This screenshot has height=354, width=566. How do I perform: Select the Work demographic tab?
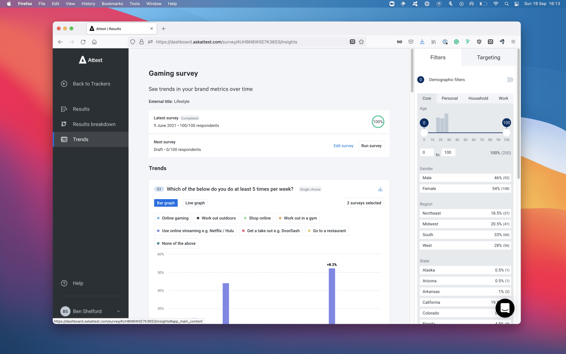coord(503,98)
